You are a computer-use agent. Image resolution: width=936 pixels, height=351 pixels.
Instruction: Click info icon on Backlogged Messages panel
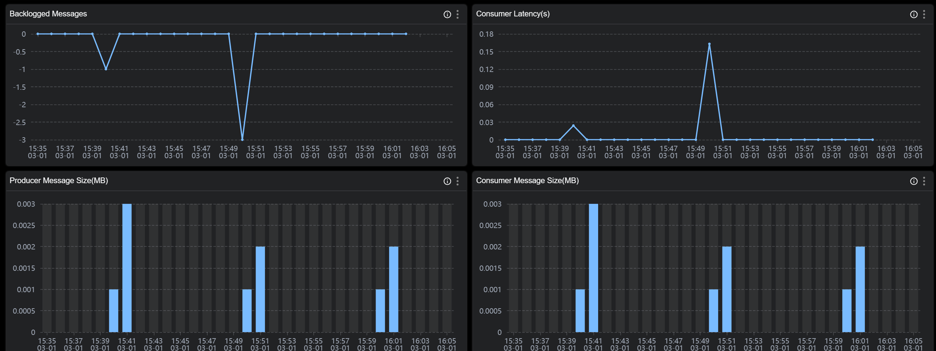pos(447,14)
